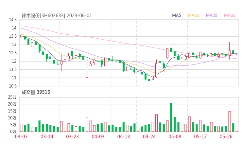Click the leftmost red volume bar
242x144 pixels.
21,128
